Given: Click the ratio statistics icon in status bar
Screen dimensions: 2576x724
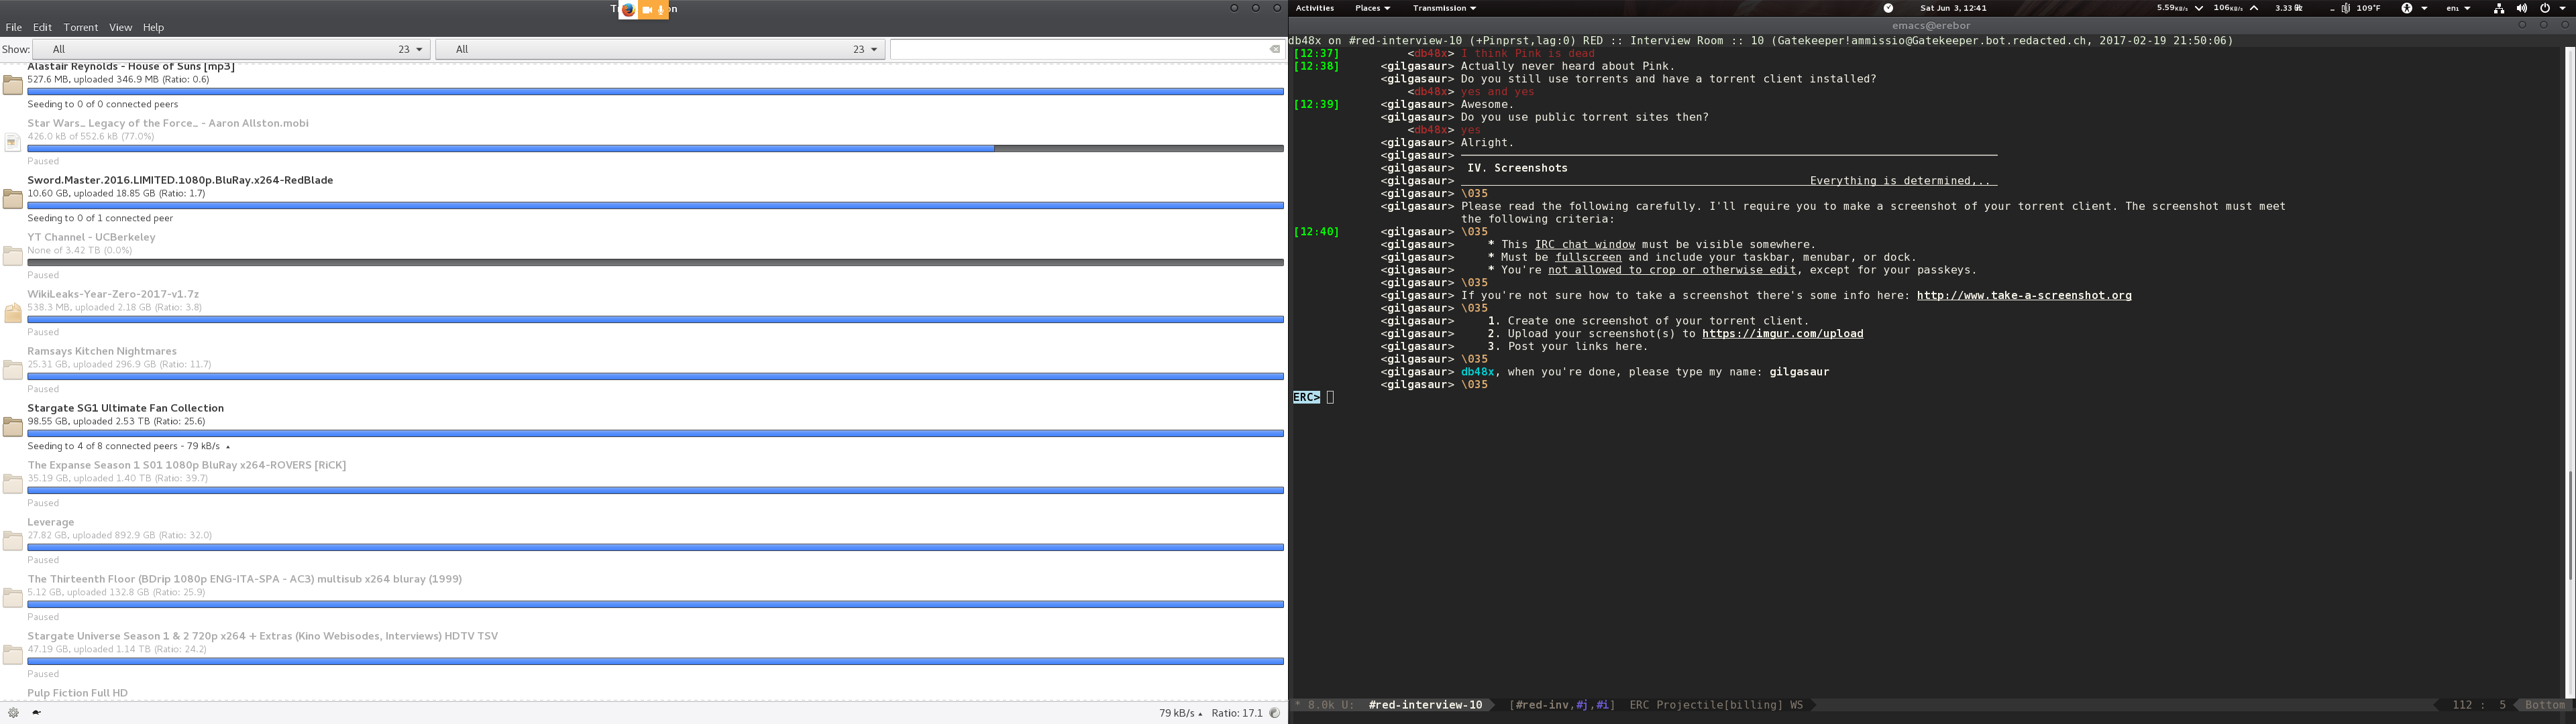Looking at the screenshot, I should point(1275,713).
